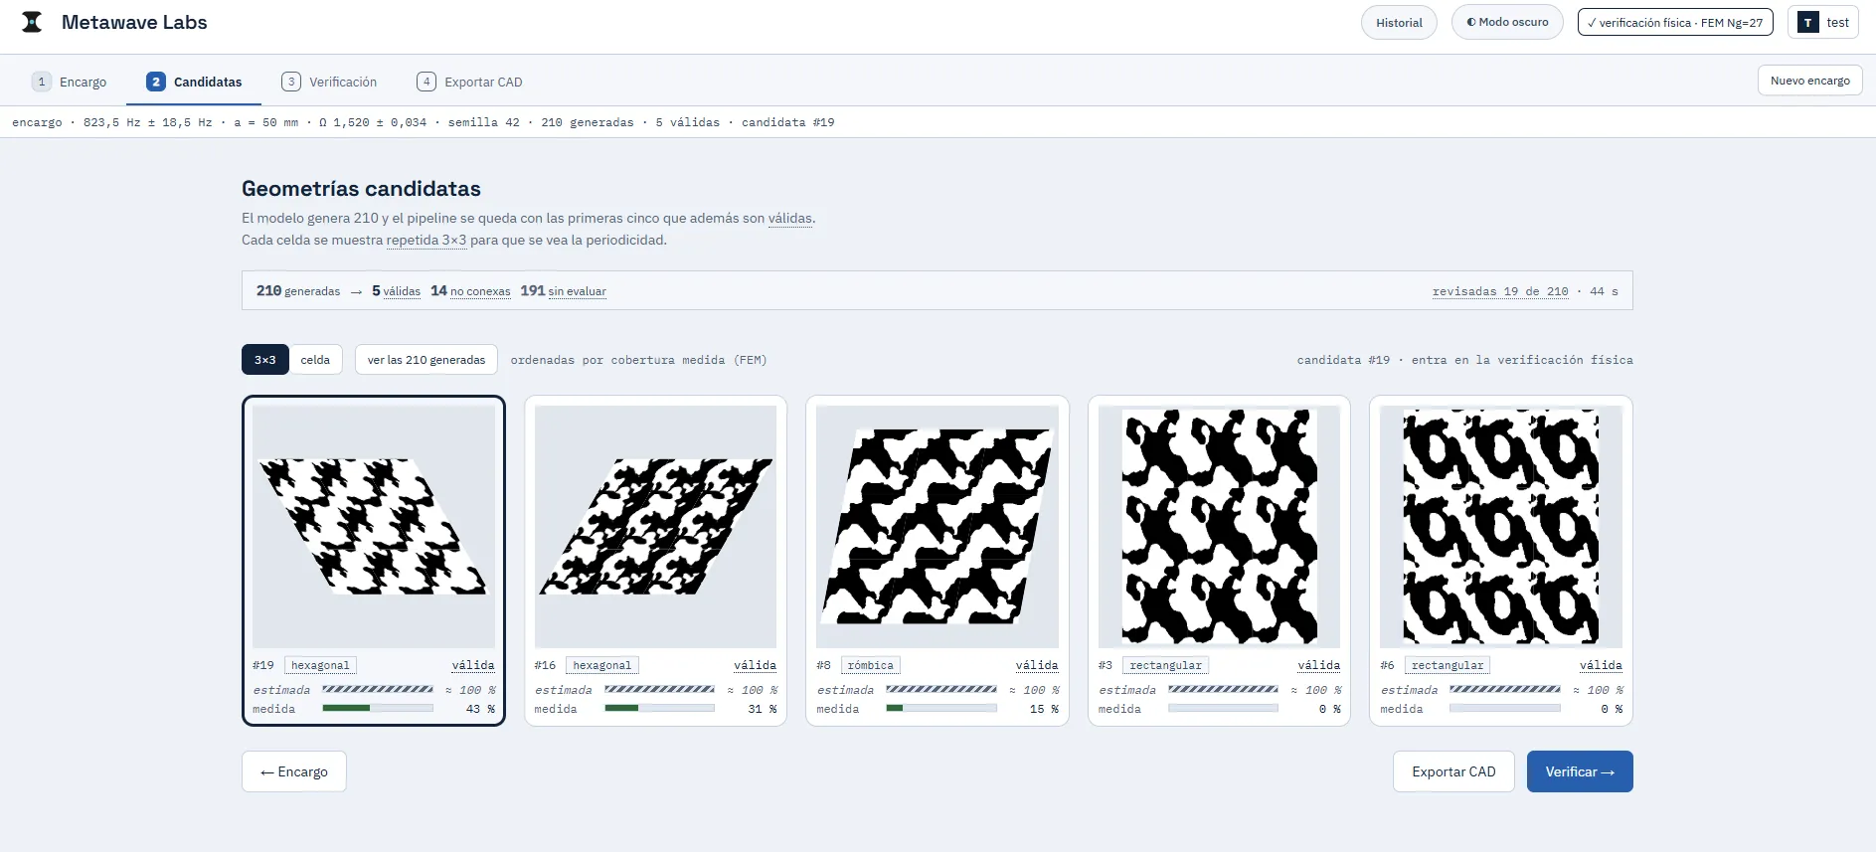Select the 3×3 view toggle
Viewport: 1876px width, 852px height.
click(x=265, y=360)
